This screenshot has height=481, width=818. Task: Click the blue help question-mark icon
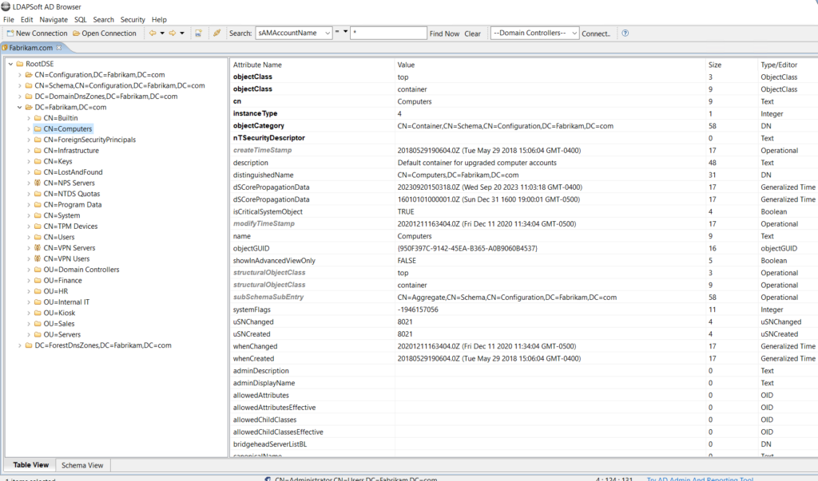(x=625, y=33)
